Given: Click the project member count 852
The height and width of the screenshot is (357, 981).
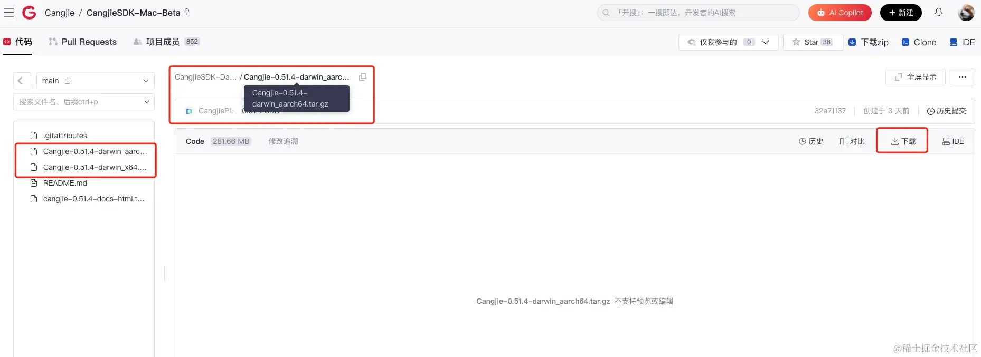Looking at the screenshot, I should pyautogui.click(x=192, y=42).
